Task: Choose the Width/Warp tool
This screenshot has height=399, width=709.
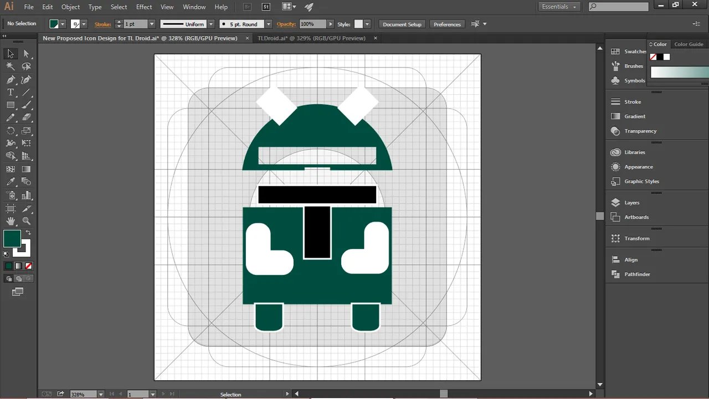Action: pyautogui.click(x=11, y=144)
